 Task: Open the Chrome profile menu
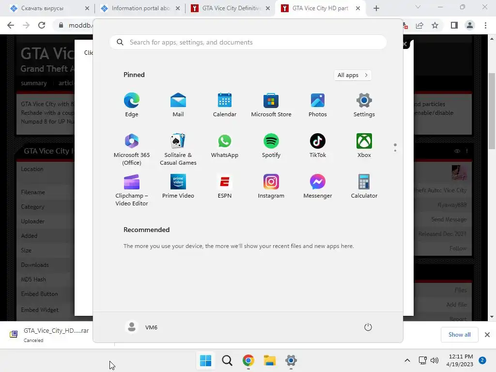[470, 25]
